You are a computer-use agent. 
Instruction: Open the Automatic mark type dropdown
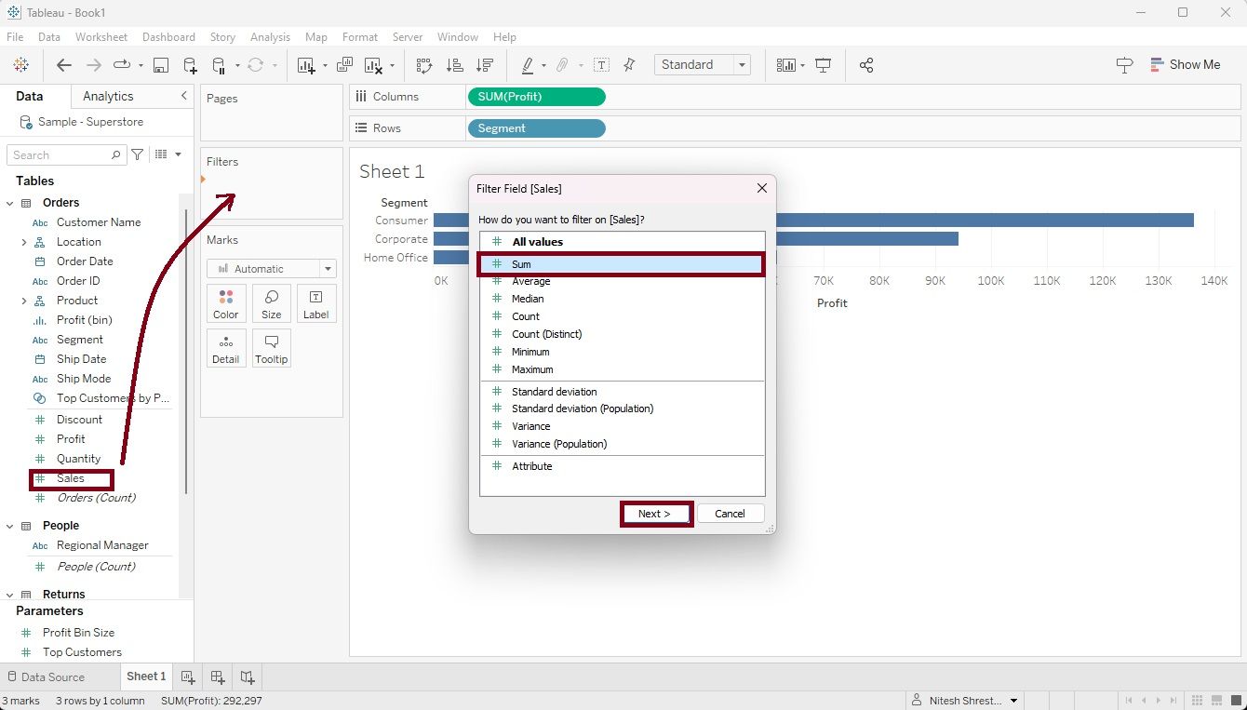[272, 269]
